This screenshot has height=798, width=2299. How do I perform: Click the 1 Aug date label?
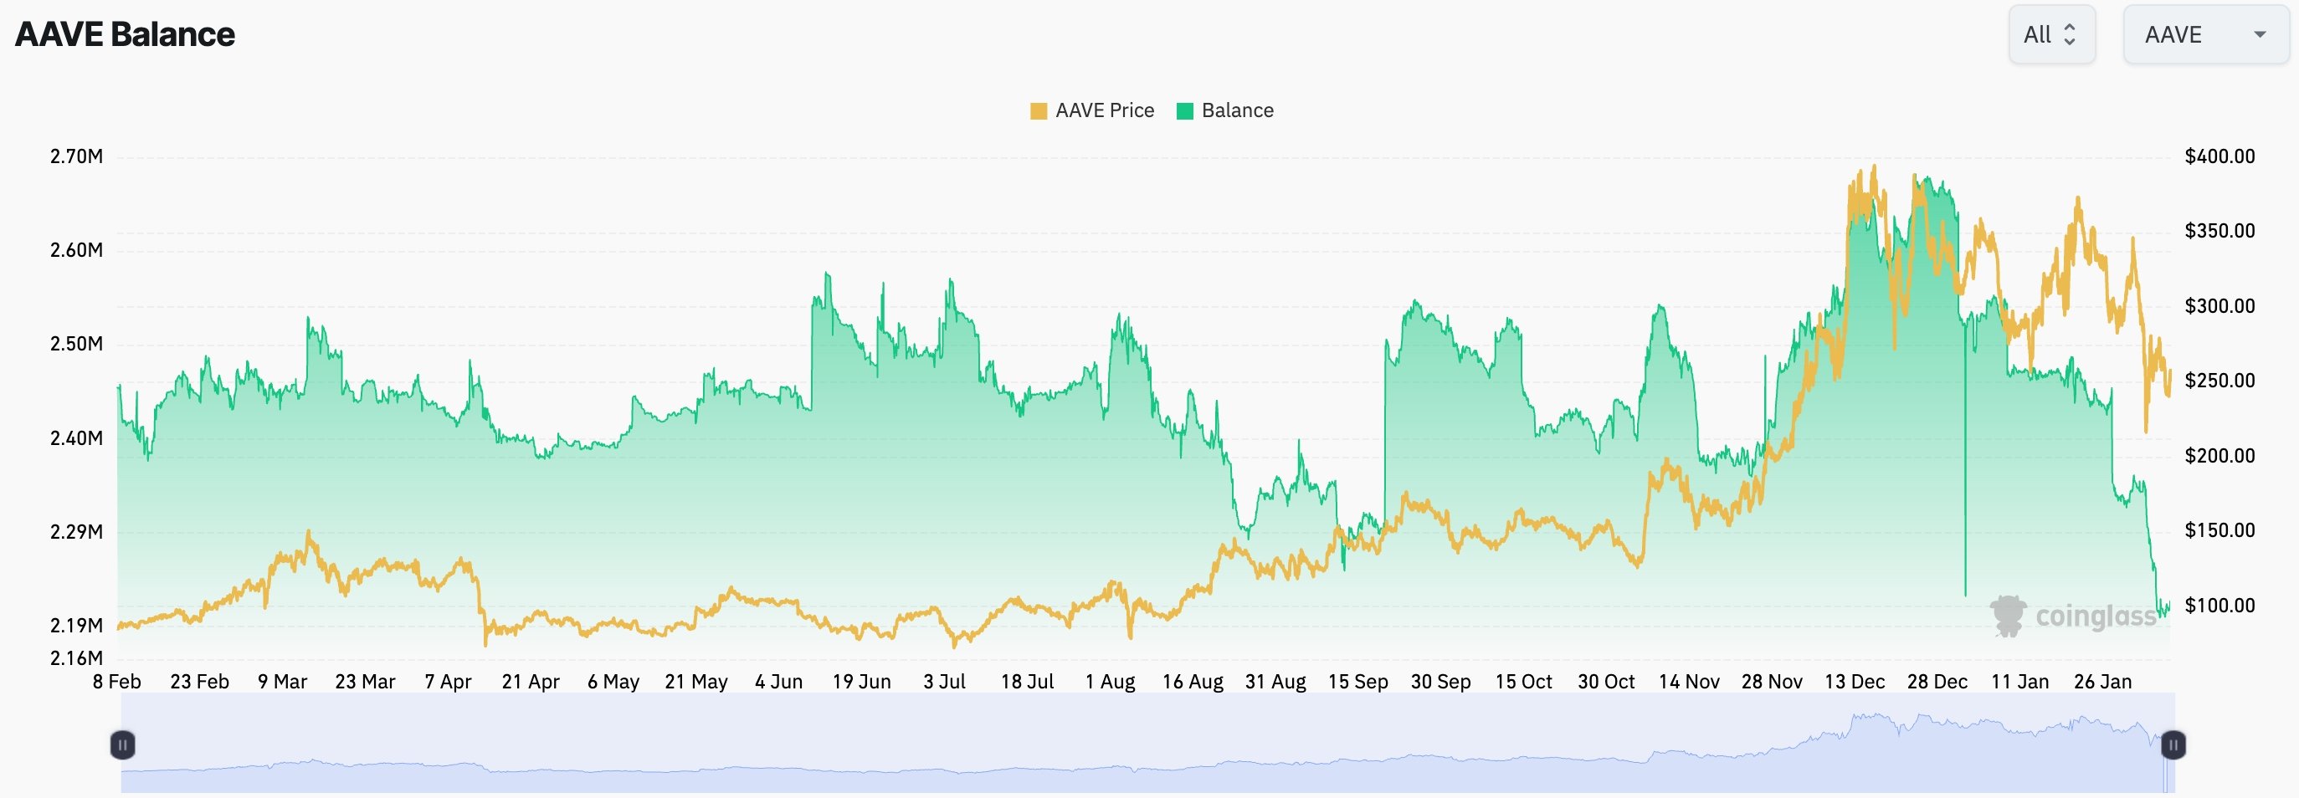click(1111, 681)
